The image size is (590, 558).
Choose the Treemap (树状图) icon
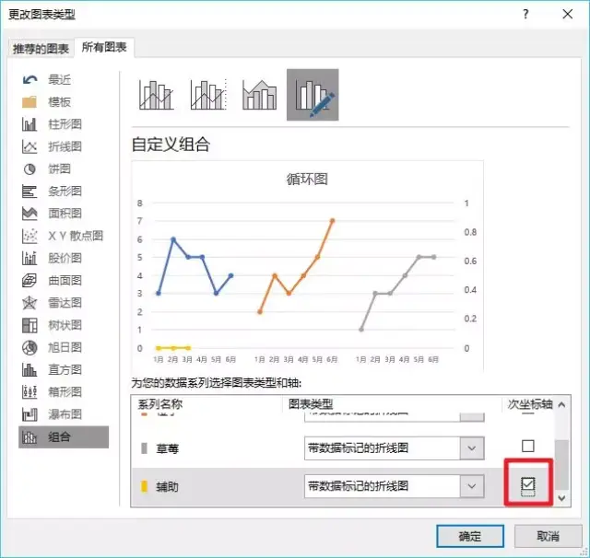pos(29,325)
